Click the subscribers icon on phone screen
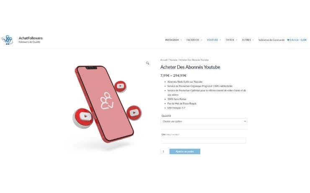Screen dimensions: 310x193 point(107,101)
